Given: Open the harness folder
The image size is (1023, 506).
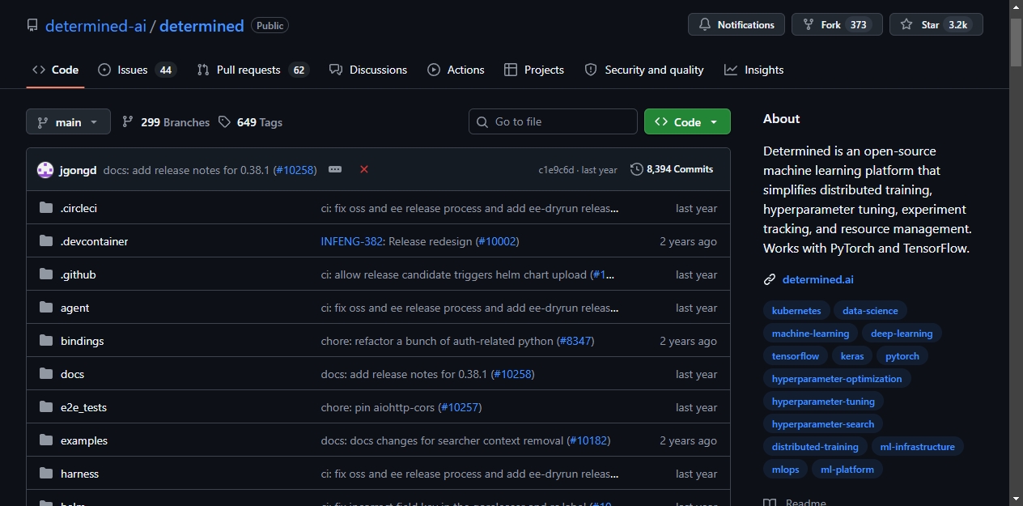Looking at the screenshot, I should click(x=79, y=474).
